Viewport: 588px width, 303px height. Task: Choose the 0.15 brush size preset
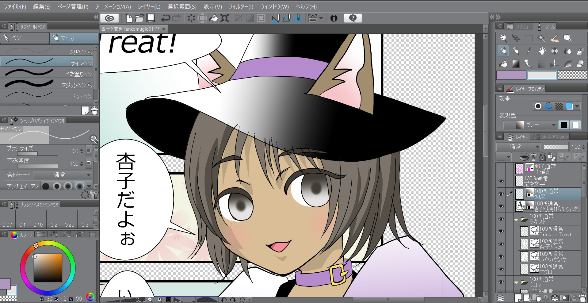(x=38, y=219)
